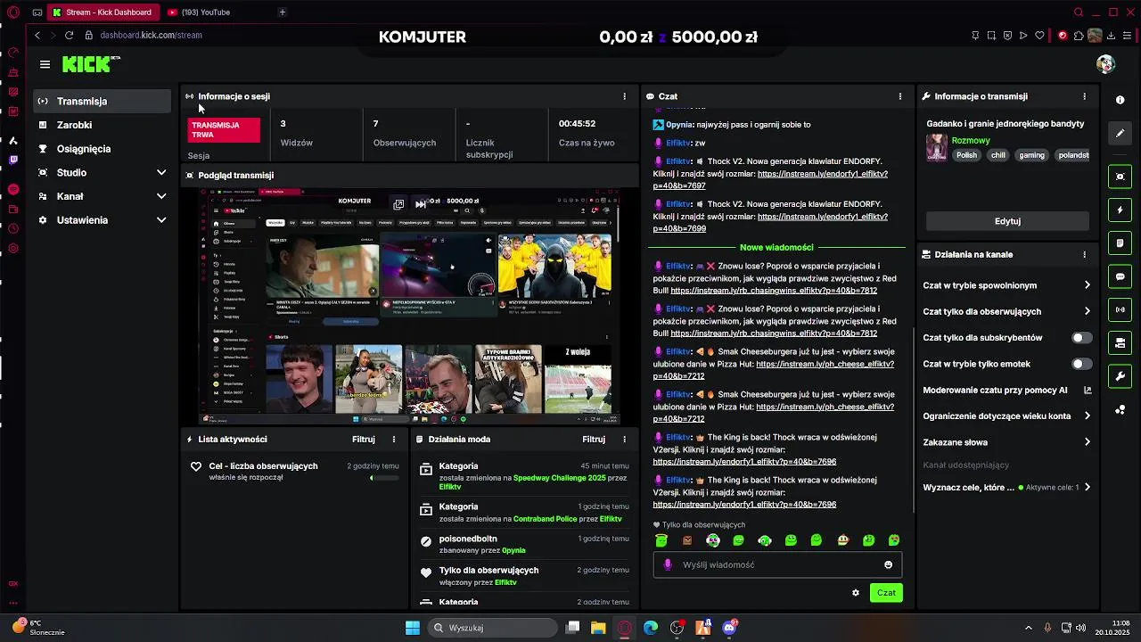Open the AI chat moderation external link icon
Screen dimensions: 1141x642
coord(1088,390)
